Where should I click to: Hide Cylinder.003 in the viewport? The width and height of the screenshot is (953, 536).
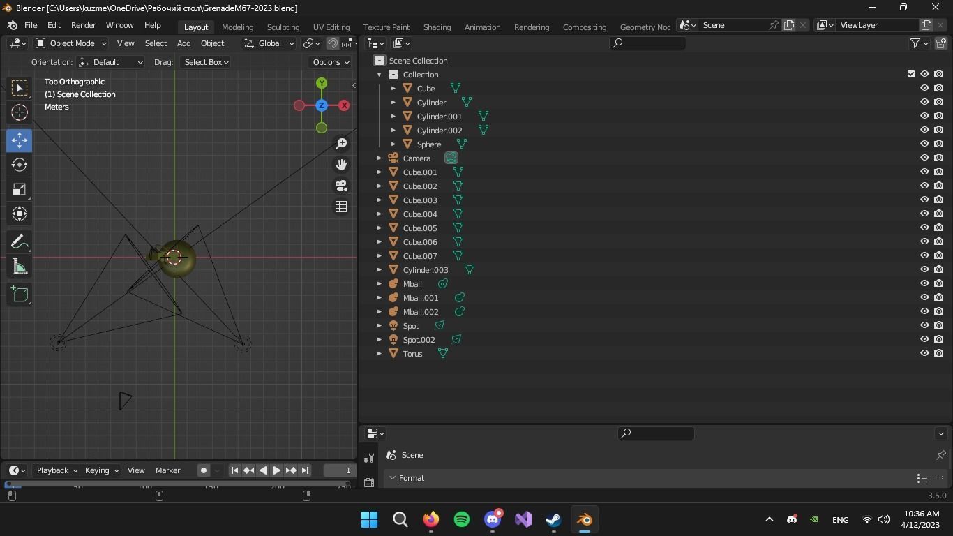pyautogui.click(x=925, y=269)
